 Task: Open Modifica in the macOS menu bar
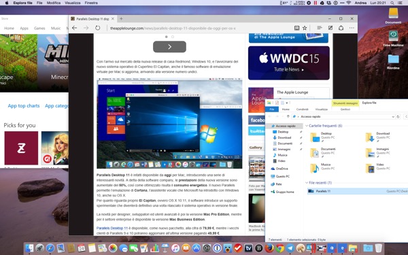[x=54, y=3]
